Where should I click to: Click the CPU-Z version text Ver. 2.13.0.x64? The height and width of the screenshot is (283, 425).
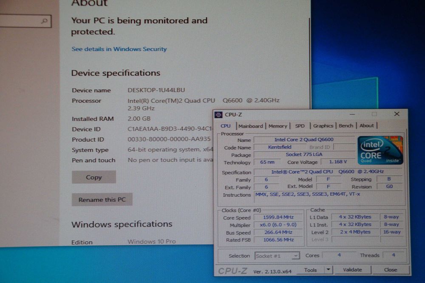pos(272,272)
